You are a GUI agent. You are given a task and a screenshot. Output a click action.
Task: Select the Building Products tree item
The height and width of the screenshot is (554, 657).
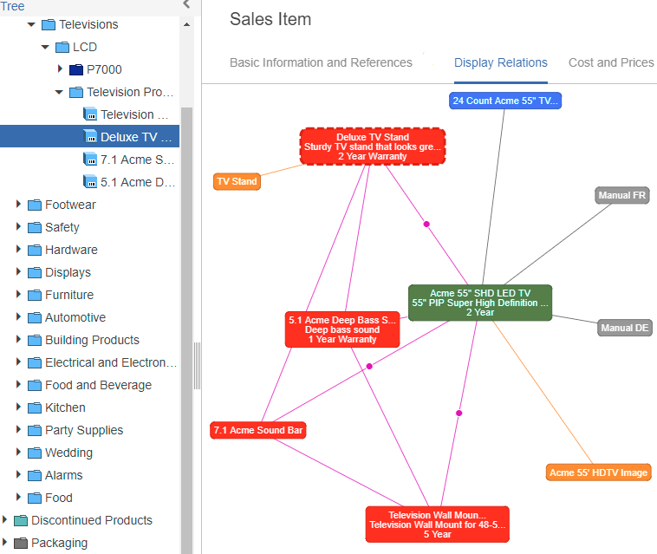92,340
